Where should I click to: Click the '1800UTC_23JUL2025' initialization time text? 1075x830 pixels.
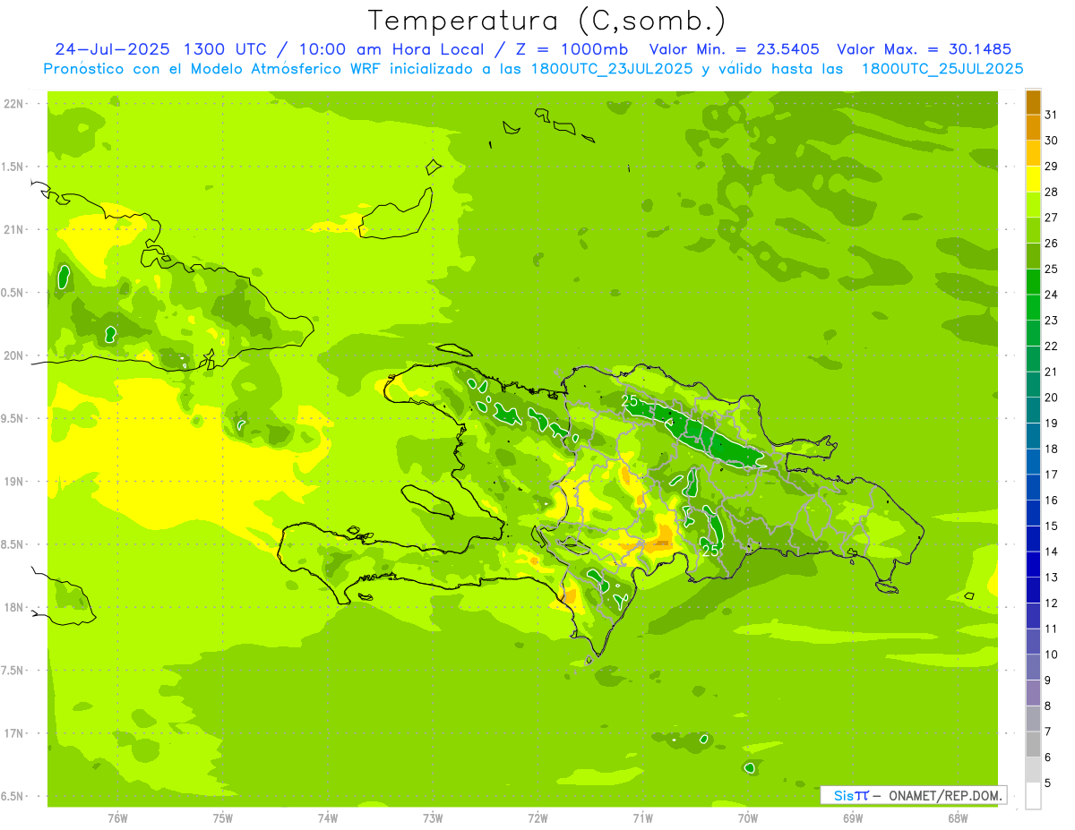[610, 68]
